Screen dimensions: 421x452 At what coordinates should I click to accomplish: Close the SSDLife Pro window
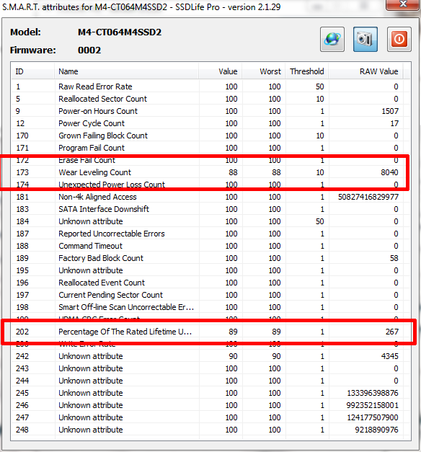402,4
